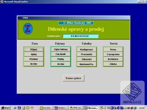Click the ITRA window title bar
147x110 pixels.
coord(74,18)
